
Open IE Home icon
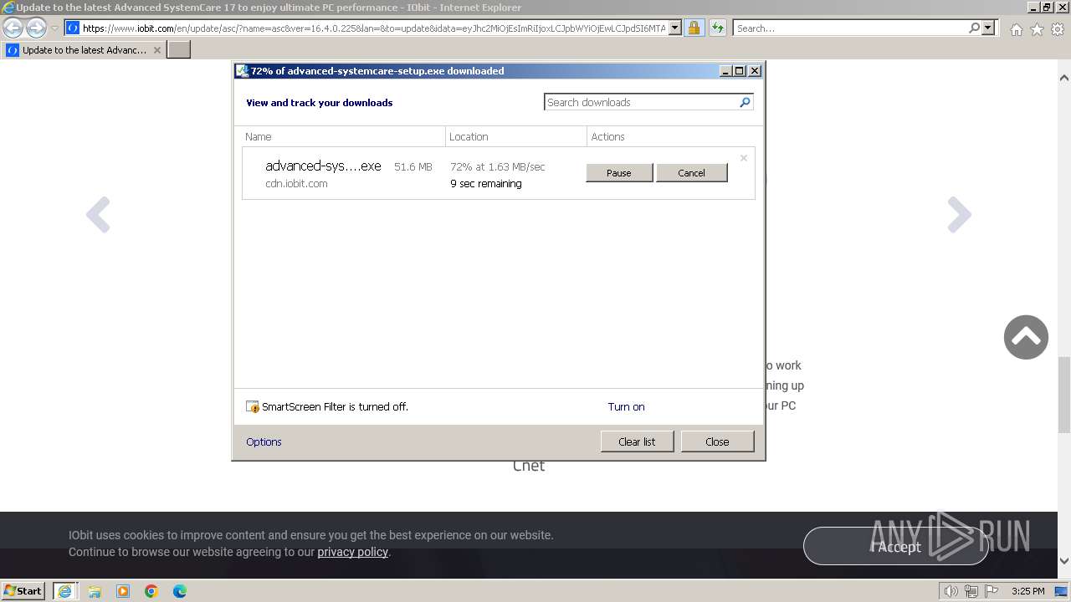pos(1016,29)
